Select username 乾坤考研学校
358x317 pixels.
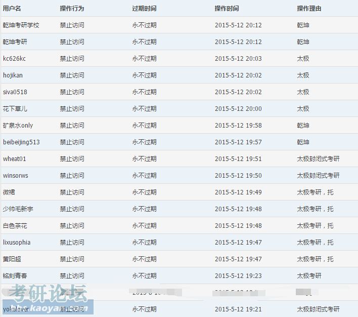(x=21, y=25)
